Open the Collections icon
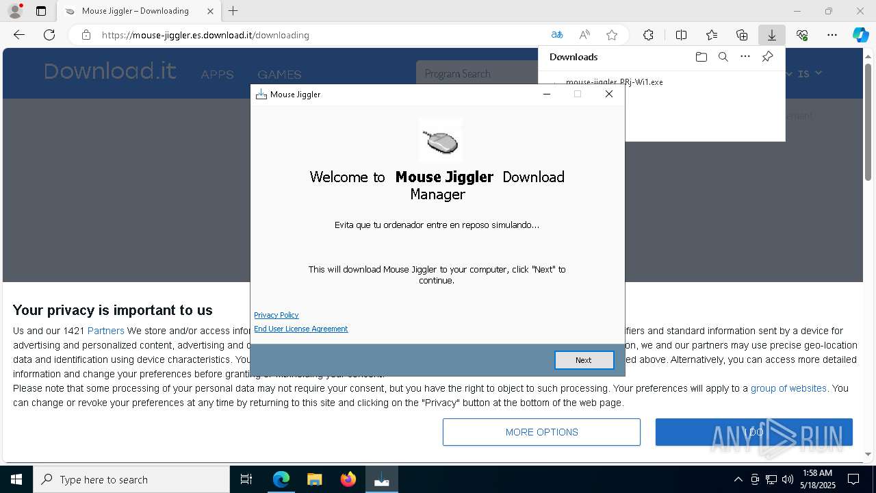Screen dimensions: 876x493 pos(742,35)
